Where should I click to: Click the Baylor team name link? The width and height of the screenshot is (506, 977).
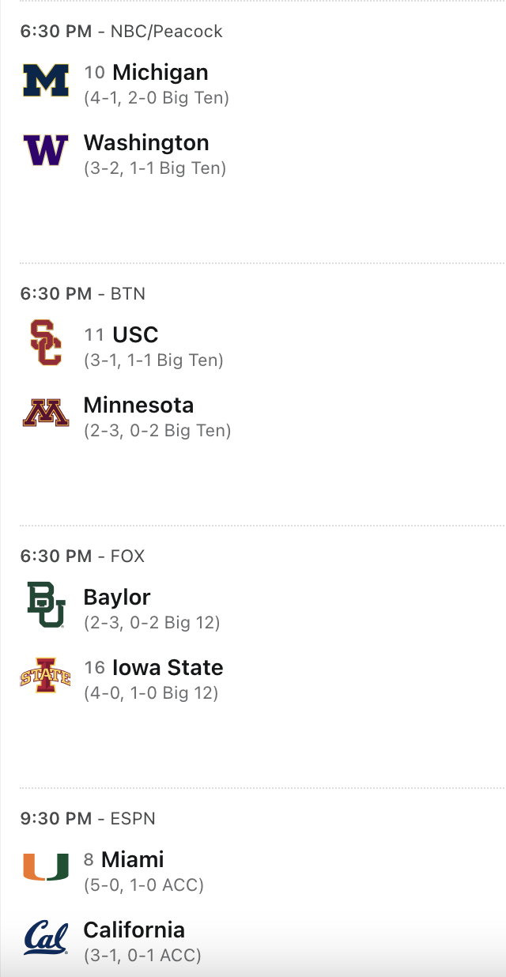[x=117, y=598]
